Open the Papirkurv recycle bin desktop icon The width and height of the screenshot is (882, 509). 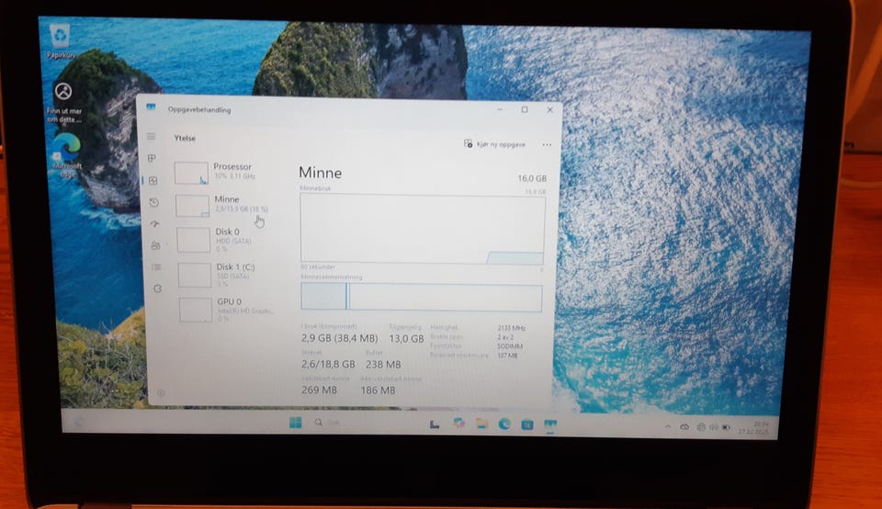60,41
